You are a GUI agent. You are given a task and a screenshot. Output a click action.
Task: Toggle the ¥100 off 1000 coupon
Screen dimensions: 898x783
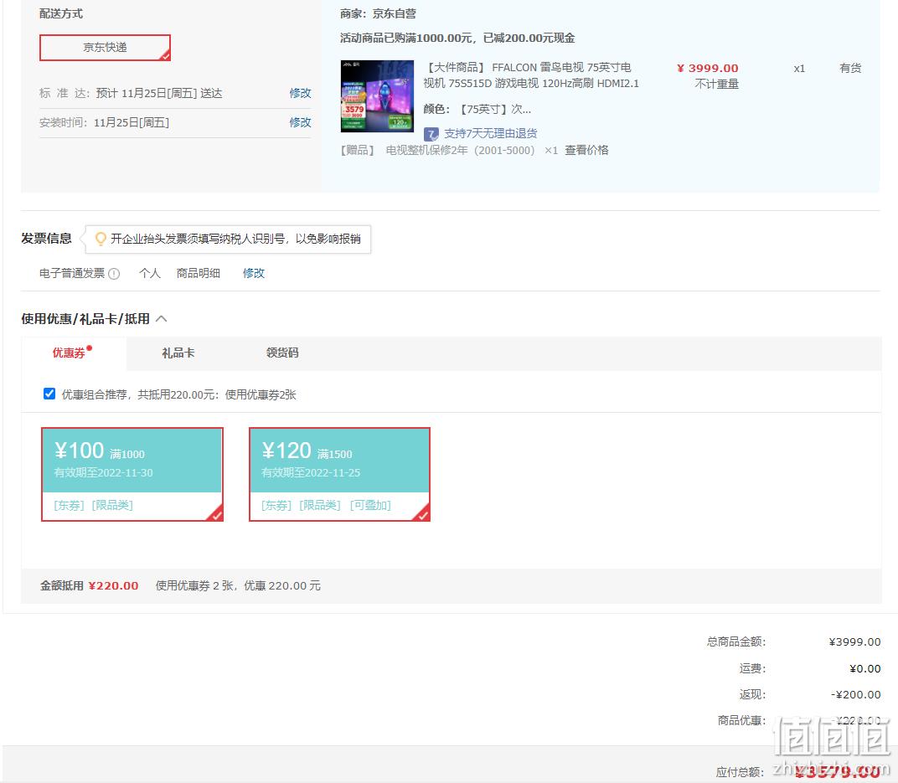point(132,474)
